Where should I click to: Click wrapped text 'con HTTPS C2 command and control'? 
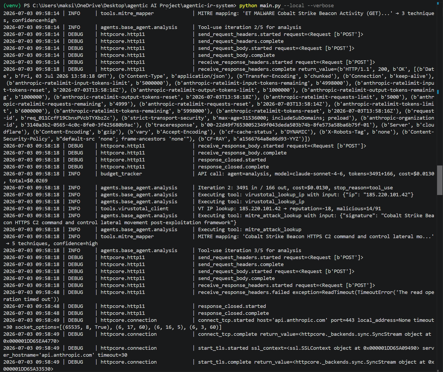[x=50, y=223]
